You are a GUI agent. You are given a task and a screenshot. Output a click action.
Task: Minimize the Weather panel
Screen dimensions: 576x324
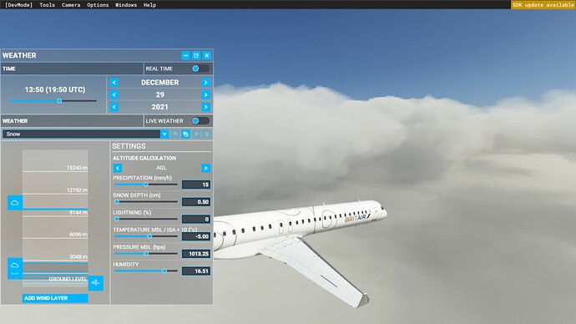185,55
